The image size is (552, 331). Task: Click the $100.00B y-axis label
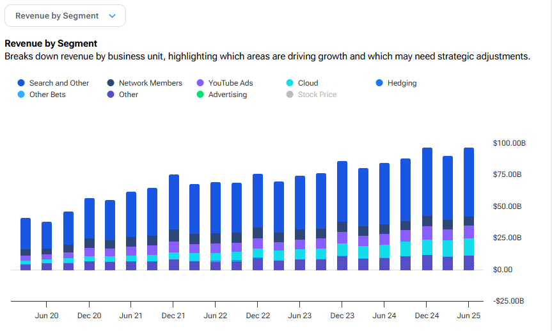point(509,143)
